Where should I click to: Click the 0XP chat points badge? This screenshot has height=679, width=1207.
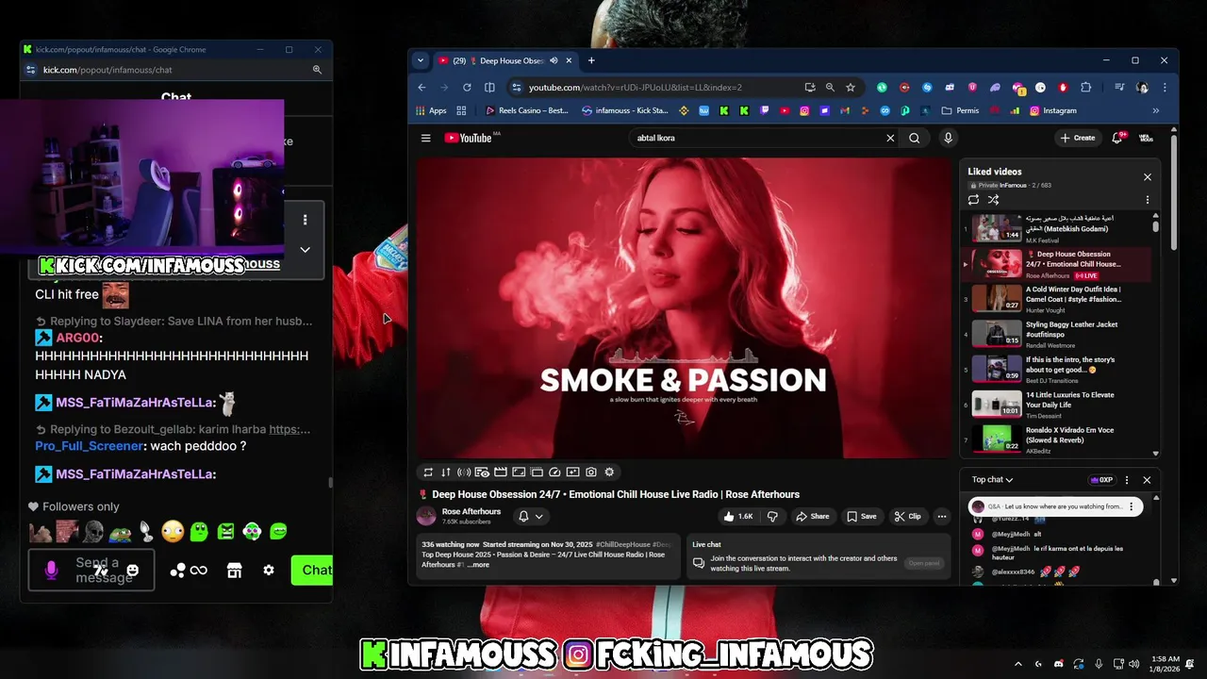(x=1101, y=480)
